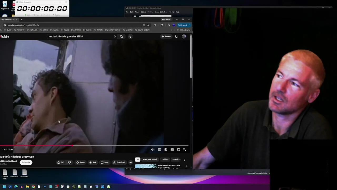This screenshot has height=190, width=337.
Task: Open YouTube notifications bell
Action: (x=176, y=36)
